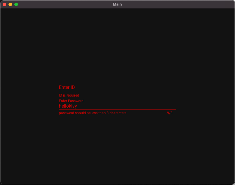This screenshot has height=185, width=235.
Task: Minimize the Main window with yellow button
Action: click(10, 4)
